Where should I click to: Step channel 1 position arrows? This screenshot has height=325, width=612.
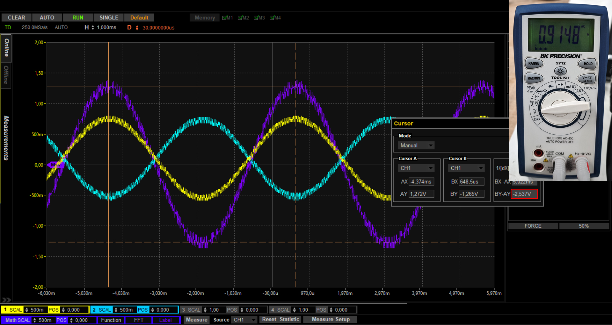[x=63, y=310]
